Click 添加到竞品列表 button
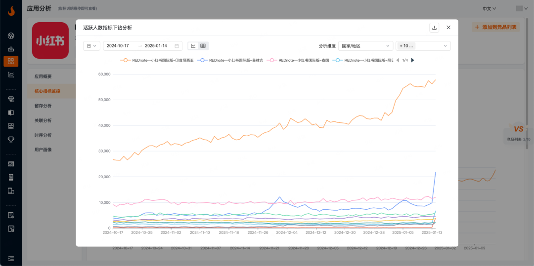 tap(495, 27)
